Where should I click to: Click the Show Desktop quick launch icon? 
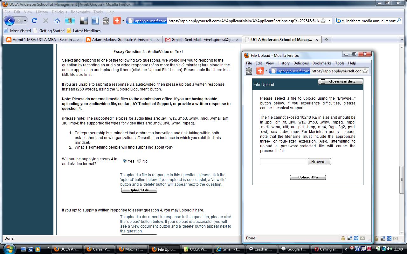(24, 249)
